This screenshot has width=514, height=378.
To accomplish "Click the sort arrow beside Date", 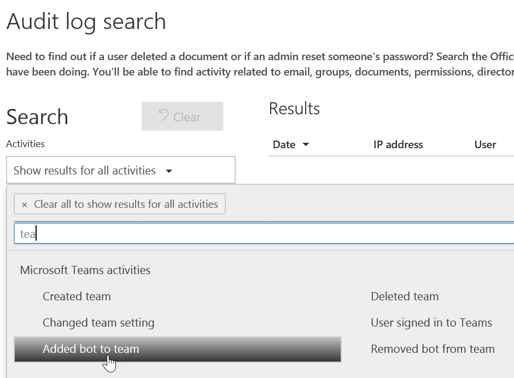I will (x=306, y=145).
